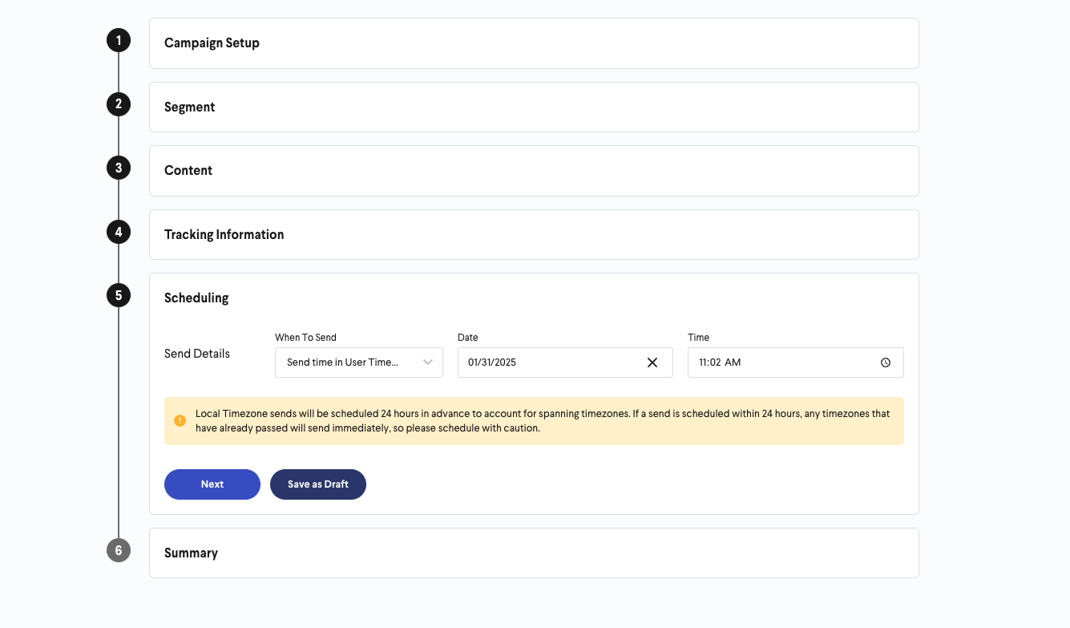
Task: Expand the Tracking Information section
Action: point(534,234)
